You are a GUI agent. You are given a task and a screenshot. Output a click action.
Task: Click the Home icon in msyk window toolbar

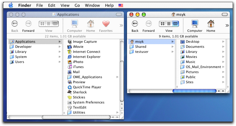tap(211, 24)
